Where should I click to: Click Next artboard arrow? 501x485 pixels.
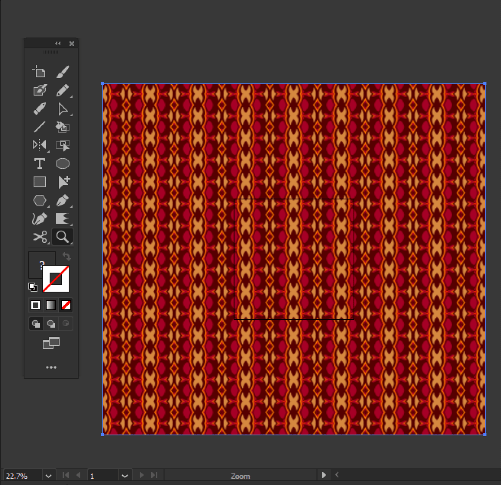(141, 475)
